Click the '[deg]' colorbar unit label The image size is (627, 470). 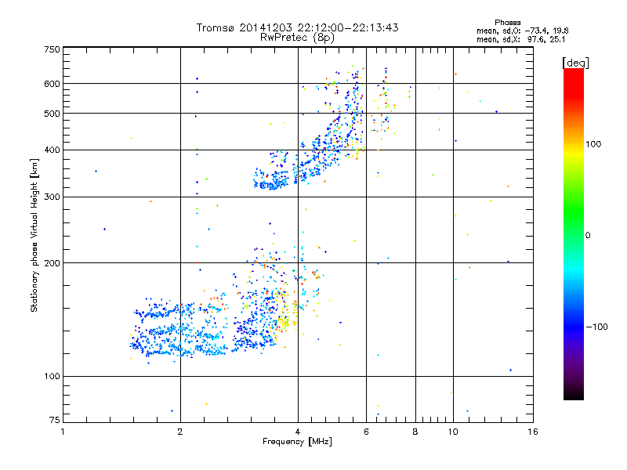click(x=575, y=63)
